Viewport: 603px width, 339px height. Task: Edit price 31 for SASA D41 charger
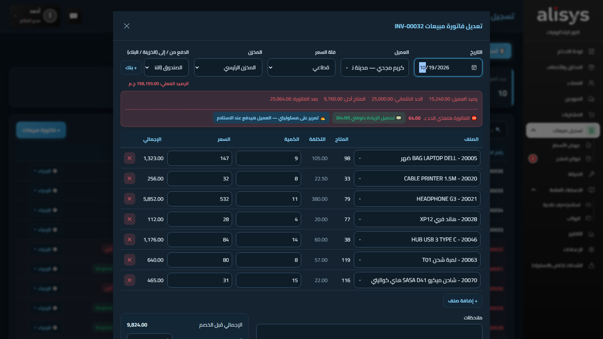(200, 280)
